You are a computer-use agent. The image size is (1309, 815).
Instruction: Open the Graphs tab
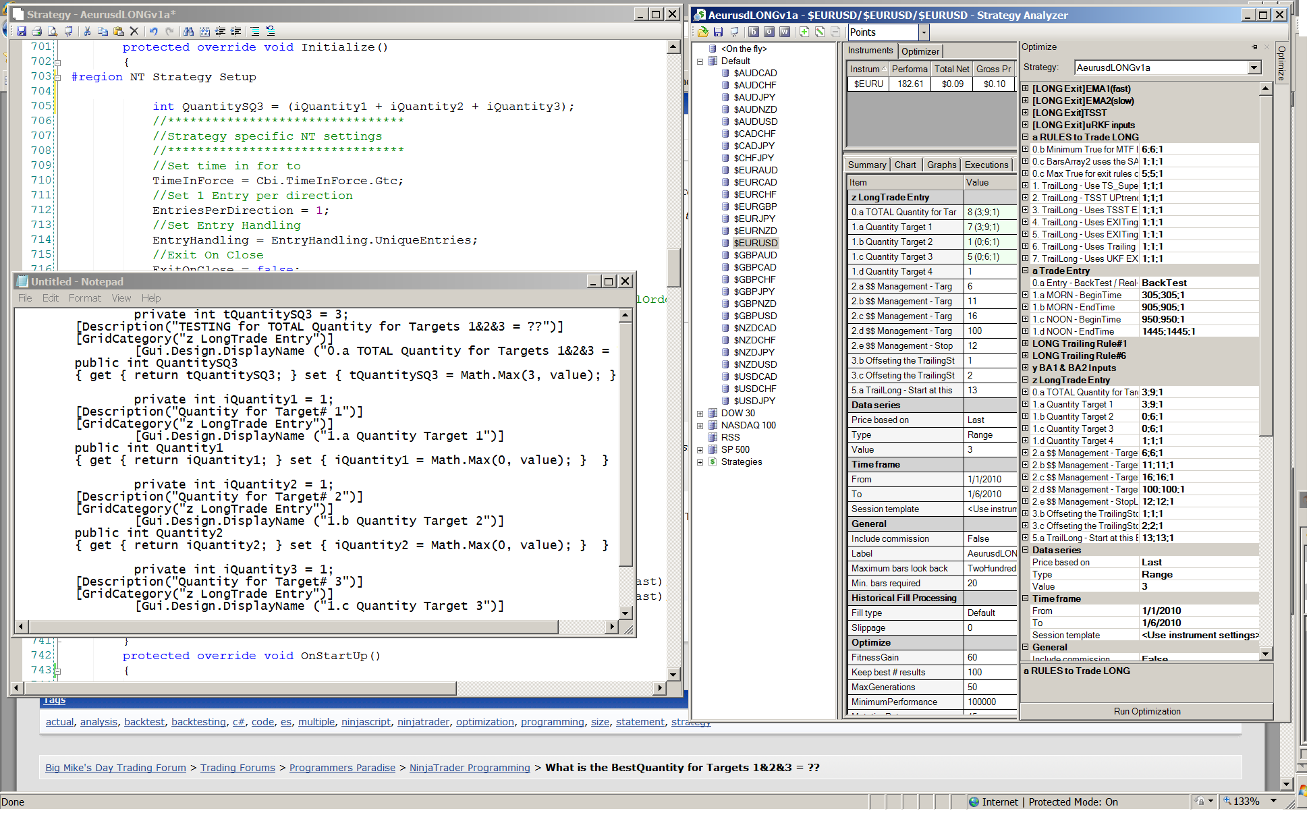pyautogui.click(x=941, y=165)
